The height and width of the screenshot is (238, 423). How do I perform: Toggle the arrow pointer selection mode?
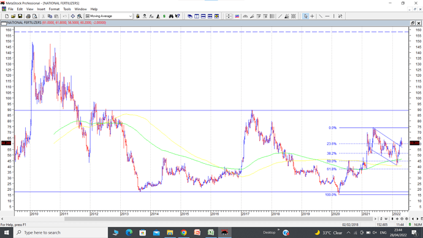tap(305, 16)
